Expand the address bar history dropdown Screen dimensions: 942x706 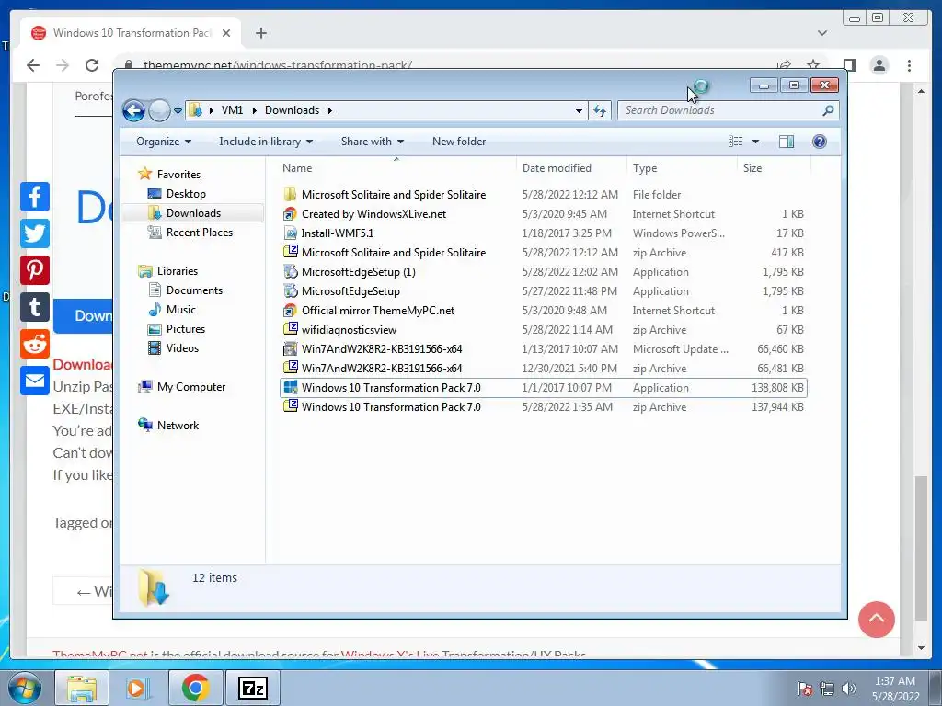pyautogui.click(x=579, y=111)
